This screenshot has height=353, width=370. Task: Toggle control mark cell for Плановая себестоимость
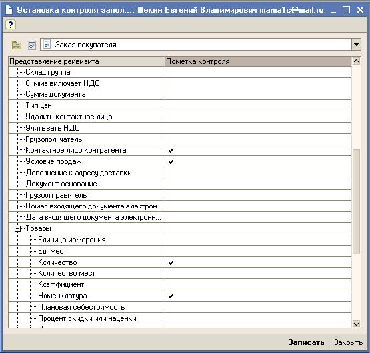(258, 307)
